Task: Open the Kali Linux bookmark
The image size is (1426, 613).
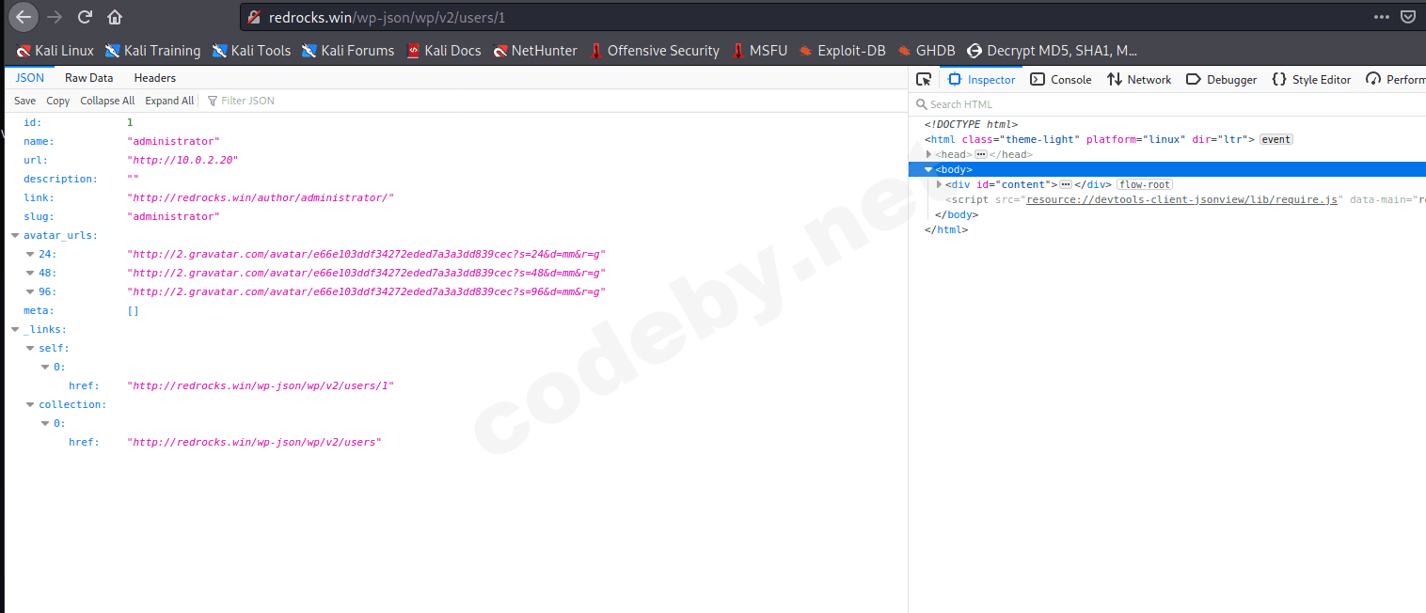Action: [55, 51]
